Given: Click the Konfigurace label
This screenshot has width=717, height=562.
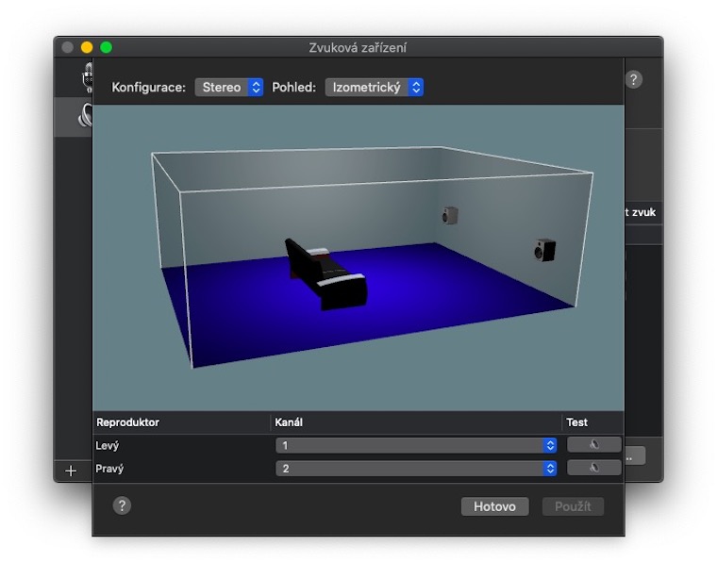Looking at the screenshot, I should coord(149,88).
